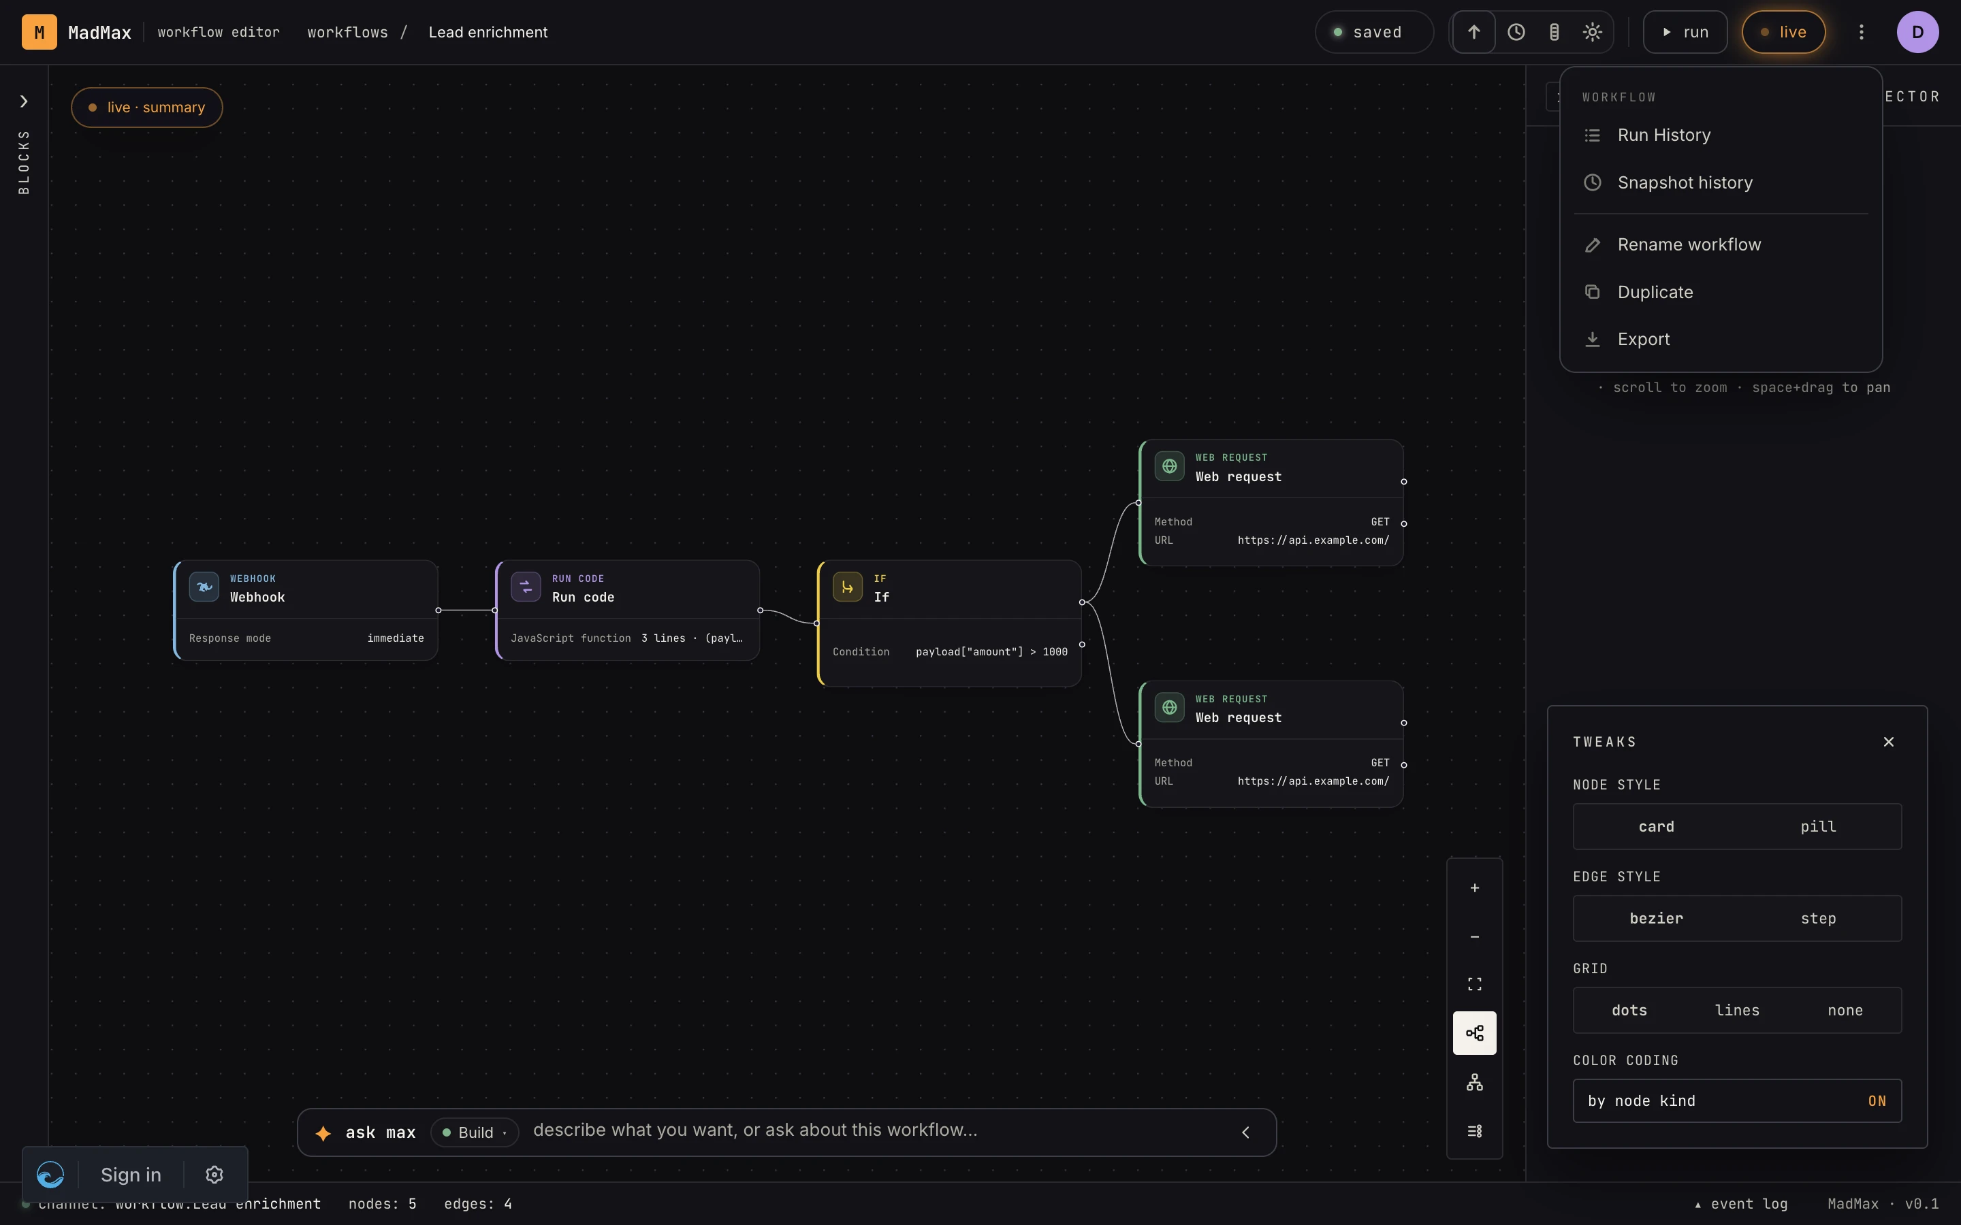
Task: Expand the Blocks sidebar chevron
Action: (25, 101)
